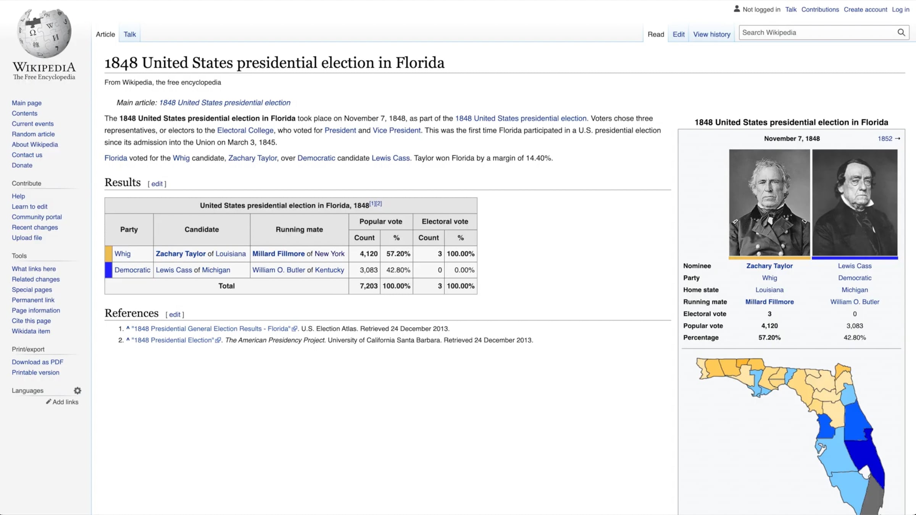Switch to the Talk tab
916x515 pixels.
(x=130, y=34)
